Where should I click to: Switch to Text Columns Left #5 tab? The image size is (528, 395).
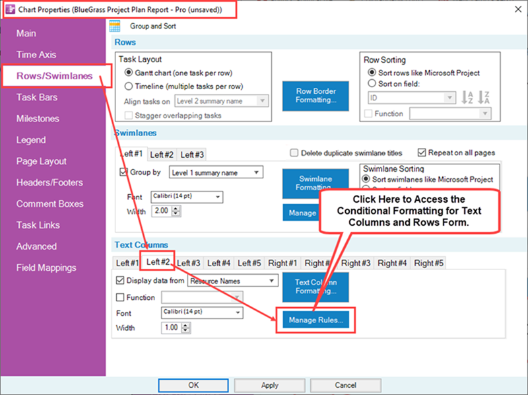249,263
